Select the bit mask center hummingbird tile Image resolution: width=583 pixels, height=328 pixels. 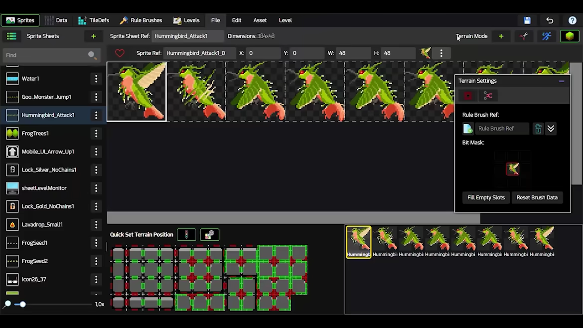(513, 169)
